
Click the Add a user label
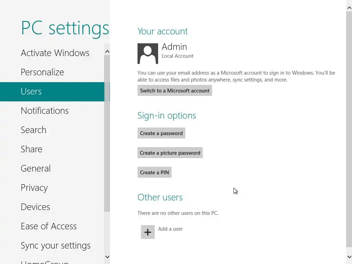click(x=170, y=229)
